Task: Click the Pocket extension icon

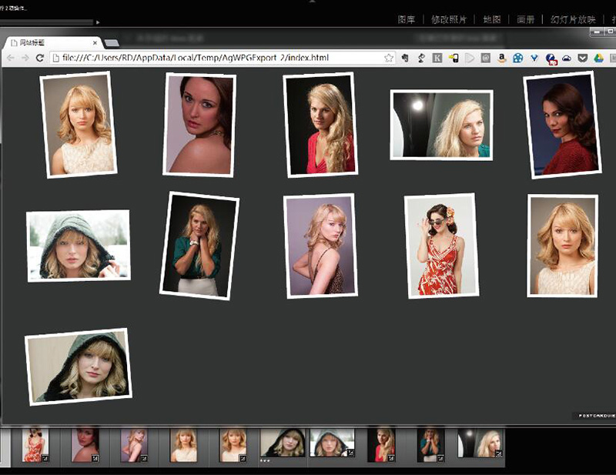Action: (x=582, y=58)
